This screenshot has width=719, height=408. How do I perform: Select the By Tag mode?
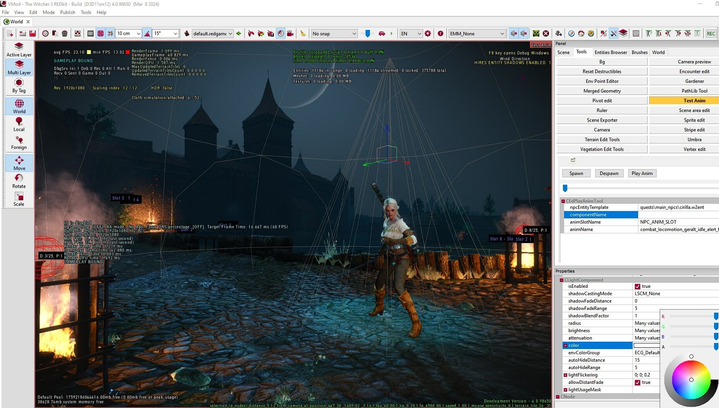(19, 85)
